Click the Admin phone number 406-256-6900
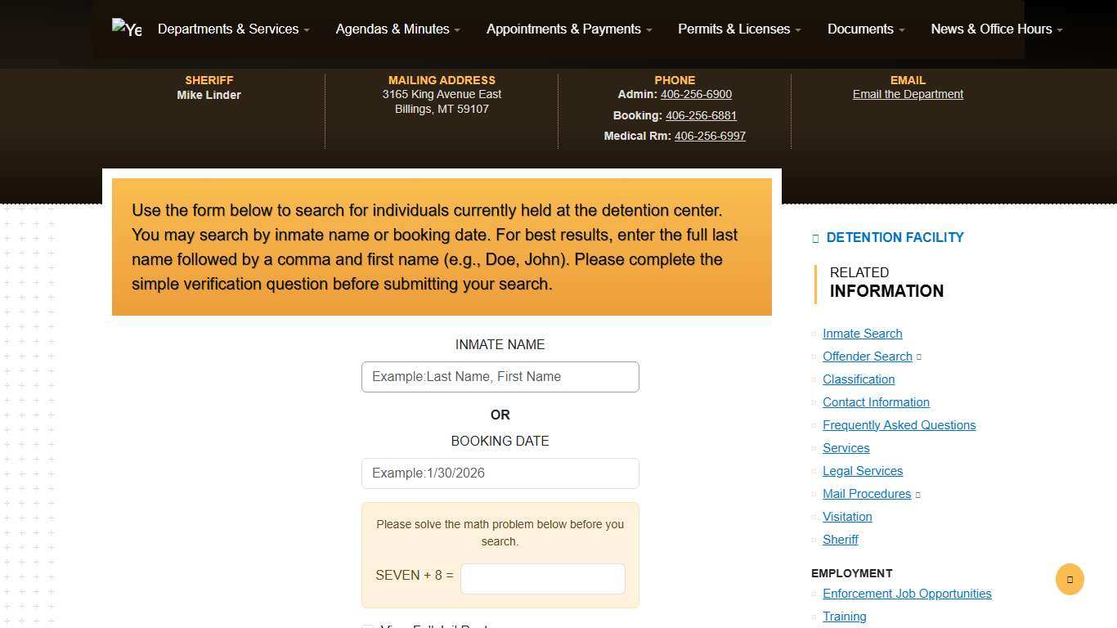The height and width of the screenshot is (628, 1117). pyautogui.click(x=696, y=94)
